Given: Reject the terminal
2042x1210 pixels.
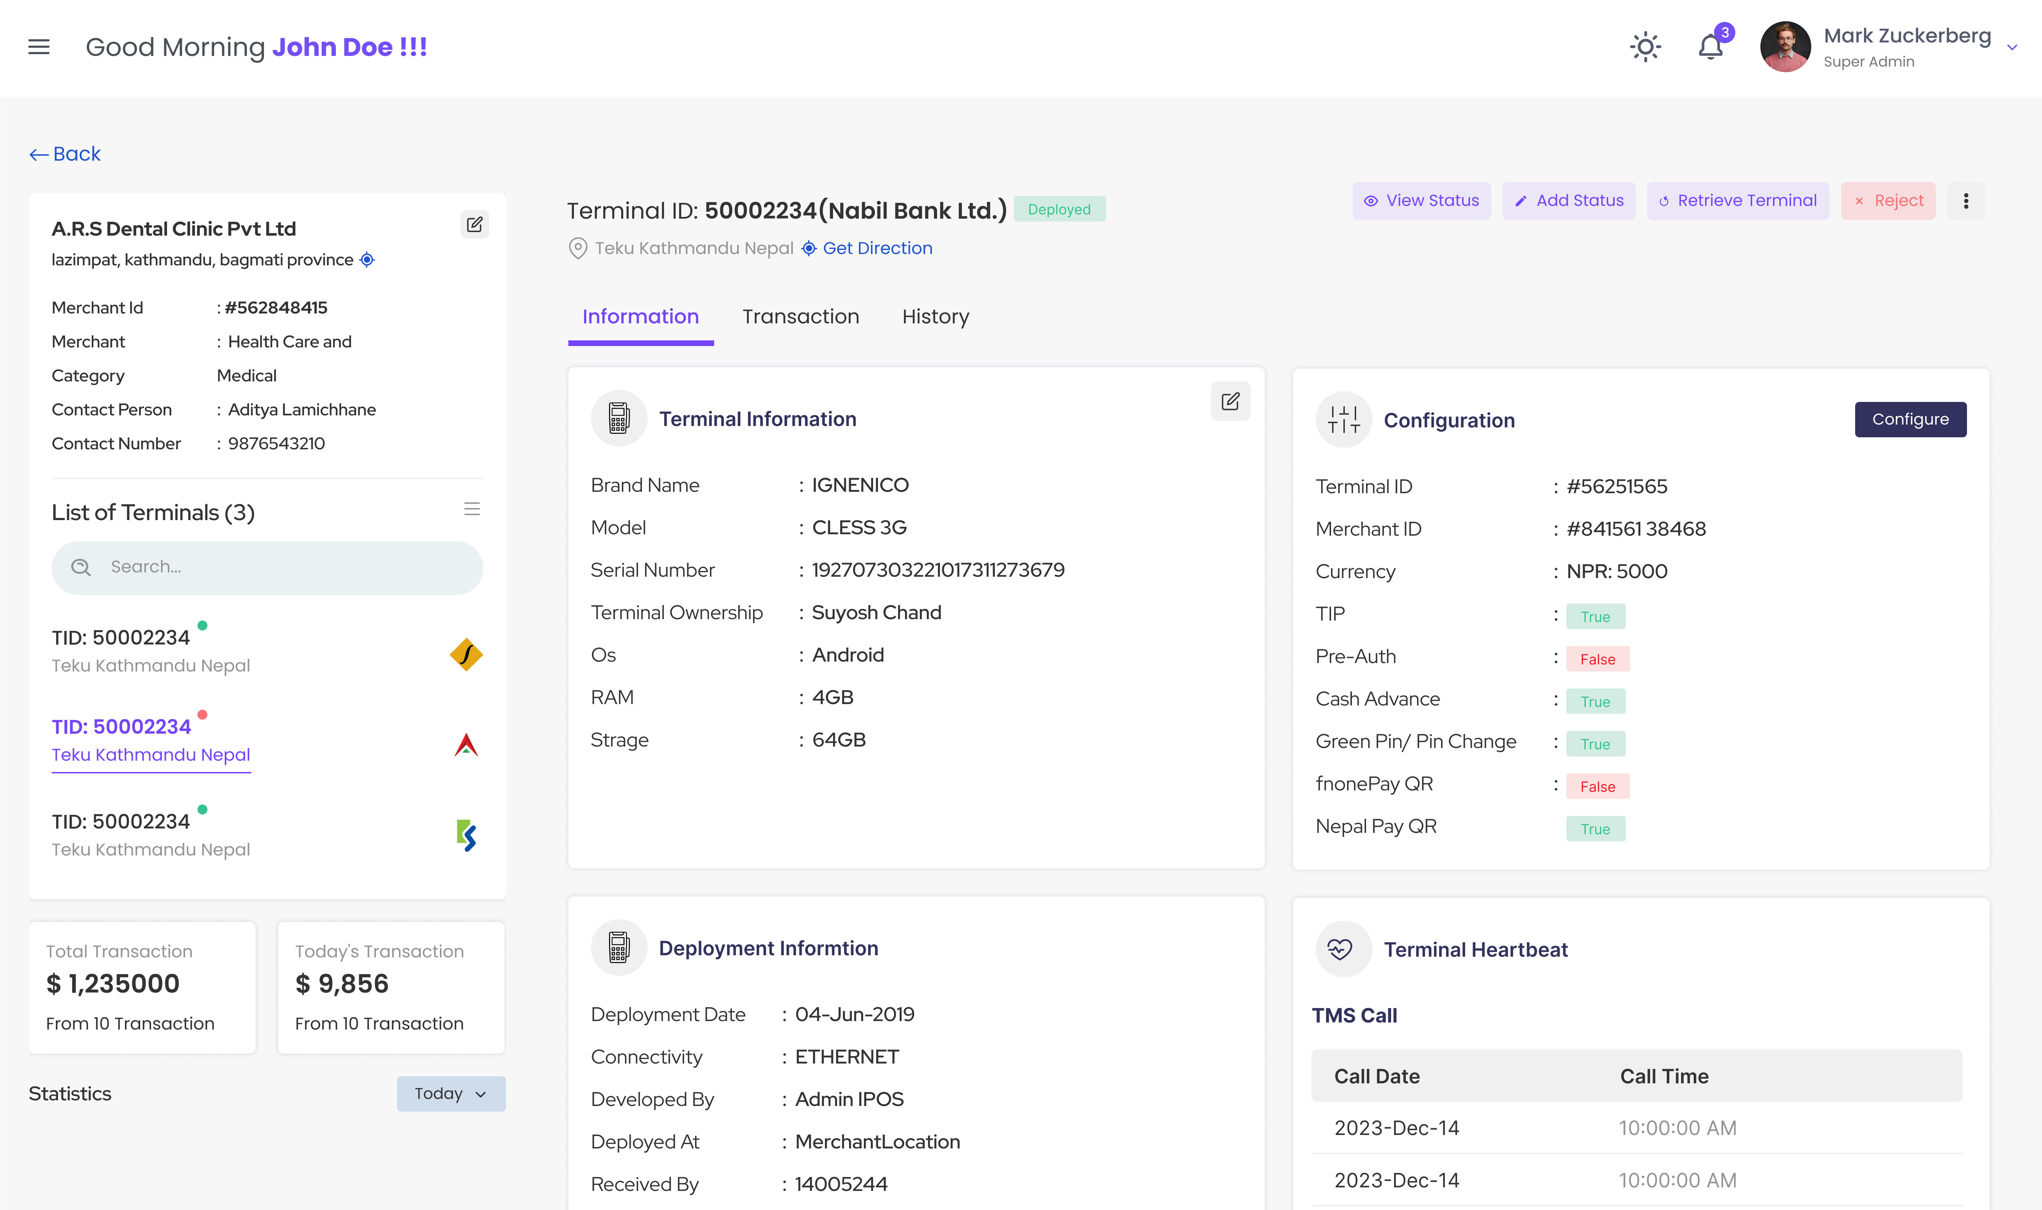Looking at the screenshot, I should coord(1888,201).
